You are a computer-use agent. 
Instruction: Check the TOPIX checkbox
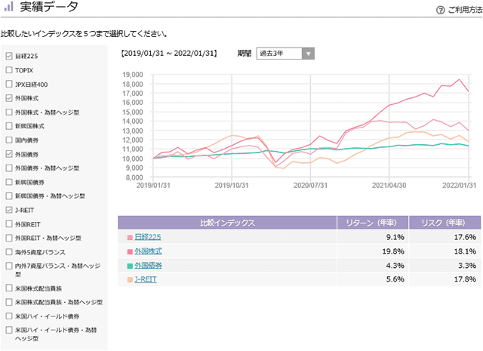(x=9, y=70)
